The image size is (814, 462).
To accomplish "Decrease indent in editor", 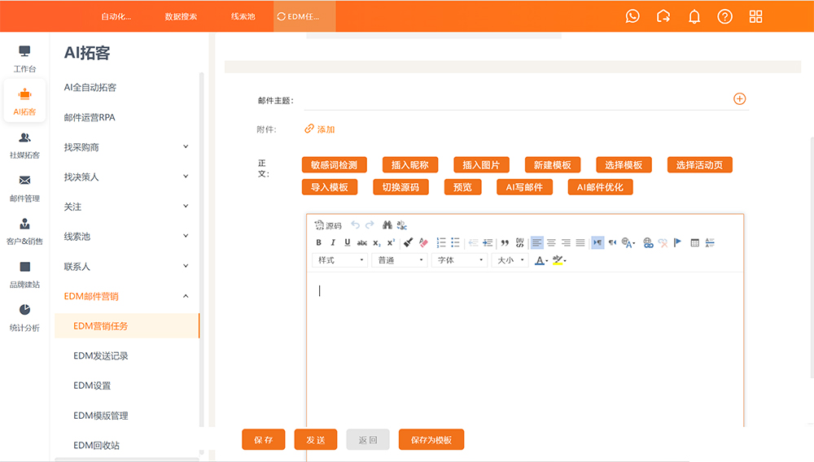I will click(x=473, y=242).
